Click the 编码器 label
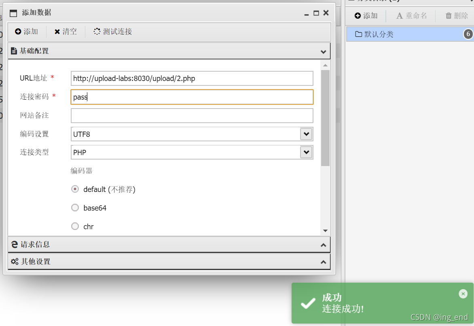474x326 pixels. click(x=81, y=171)
